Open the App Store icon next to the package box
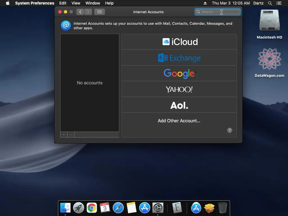Screen dimensions: 288x216 [x=196, y=208]
